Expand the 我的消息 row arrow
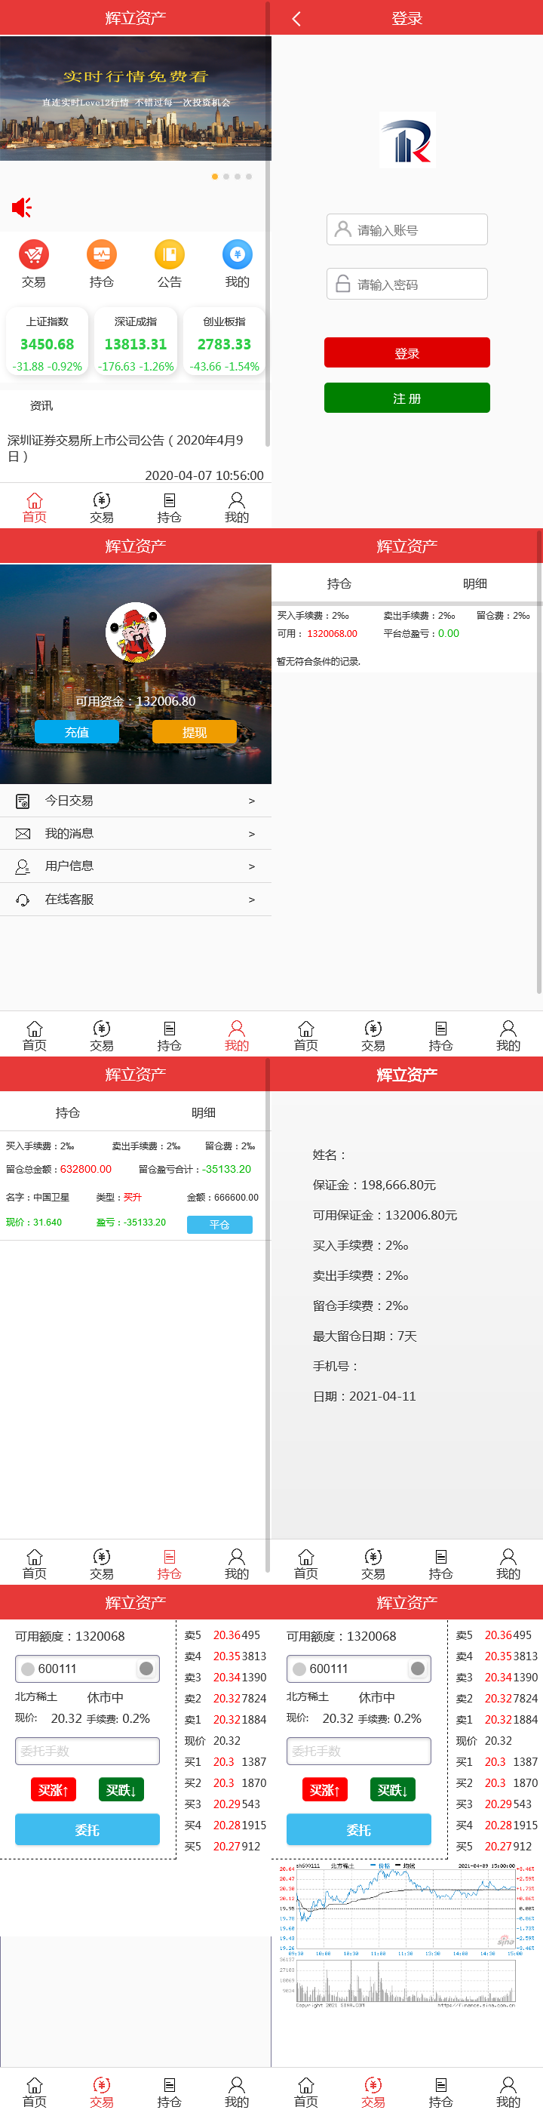Image resolution: width=543 pixels, height=2113 pixels. coord(251,834)
